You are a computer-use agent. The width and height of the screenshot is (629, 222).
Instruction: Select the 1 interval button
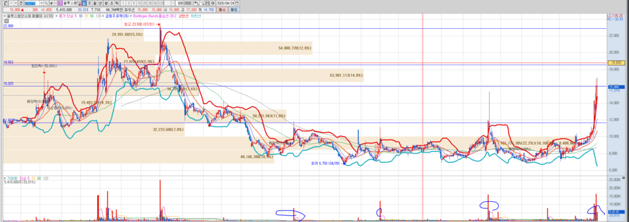(123, 3)
